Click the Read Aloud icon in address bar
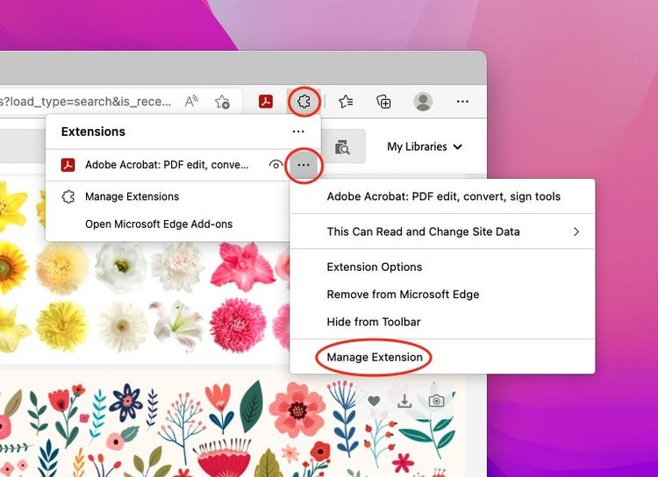The height and width of the screenshot is (477, 658). tap(191, 101)
